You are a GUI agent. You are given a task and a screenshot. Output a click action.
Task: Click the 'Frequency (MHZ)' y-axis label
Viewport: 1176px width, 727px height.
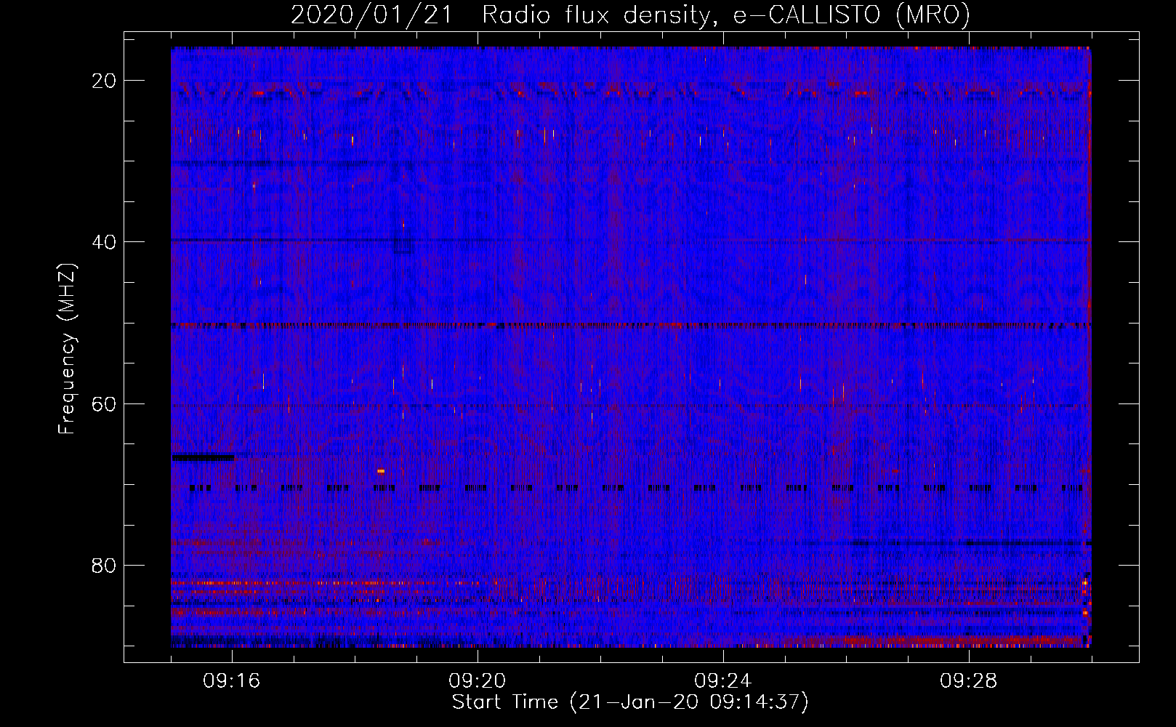point(67,349)
